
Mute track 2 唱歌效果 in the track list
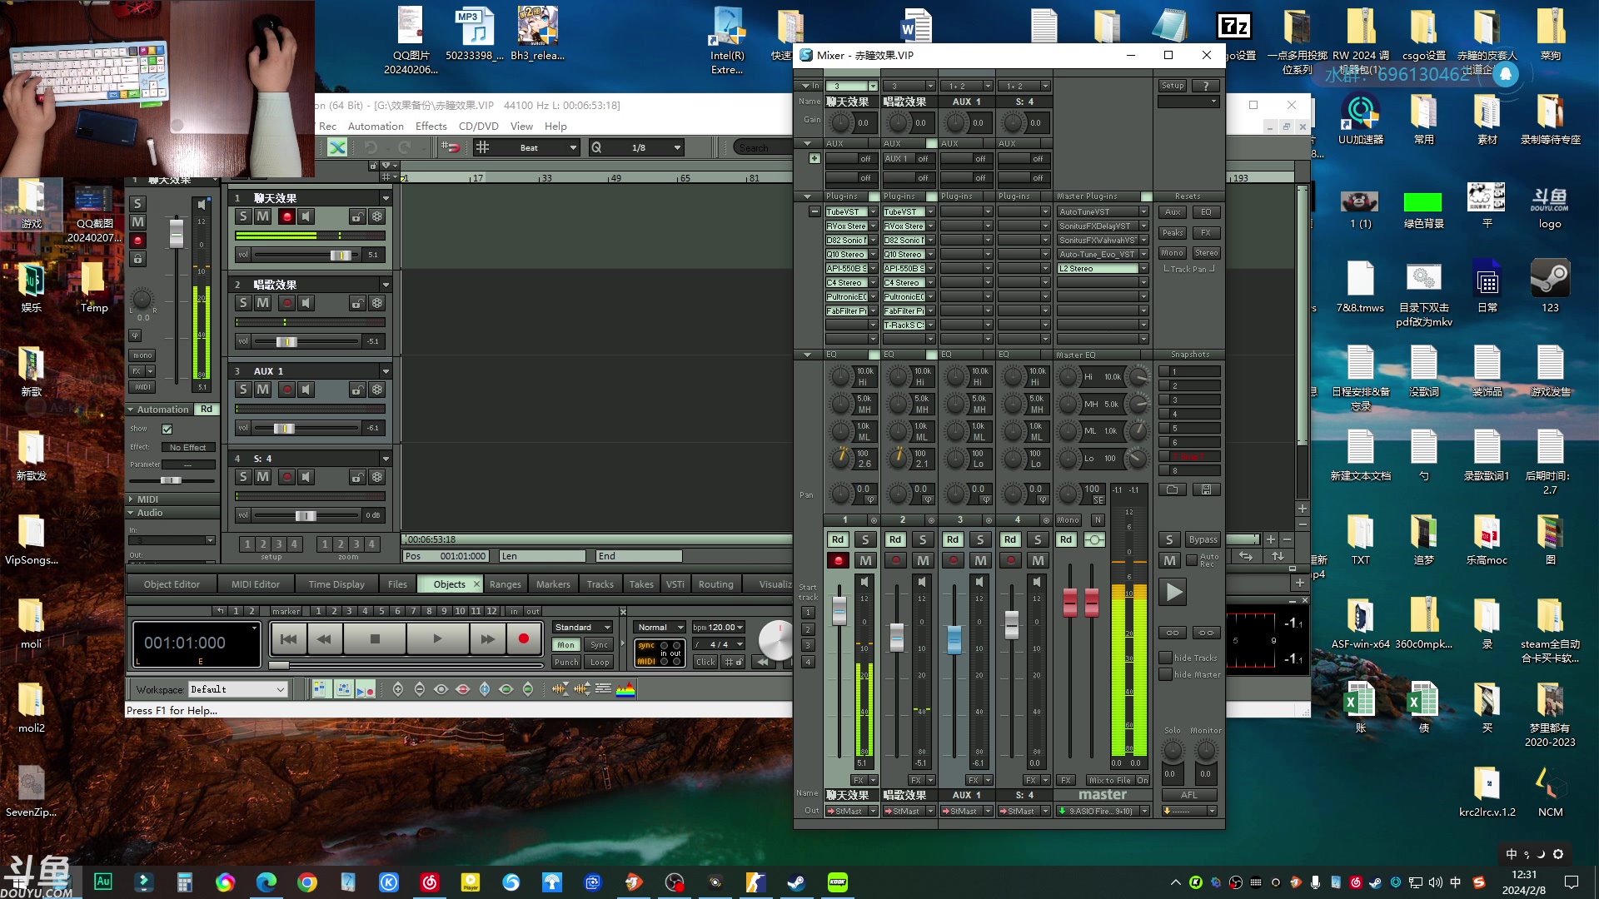click(x=263, y=303)
